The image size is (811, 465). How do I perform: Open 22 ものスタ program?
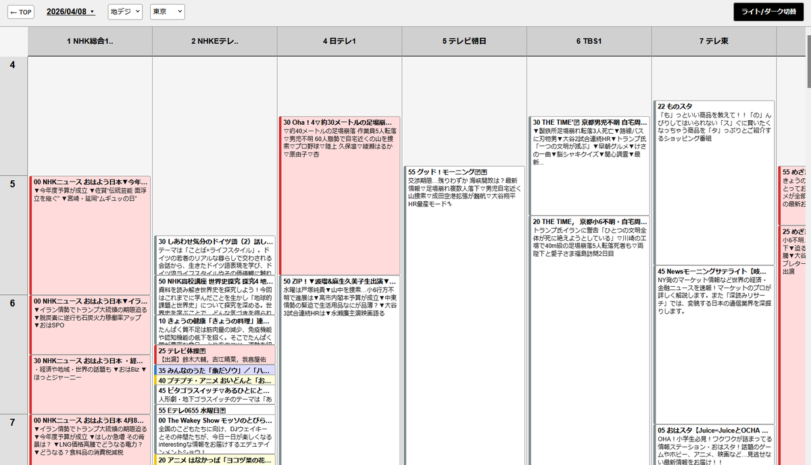coord(714,182)
